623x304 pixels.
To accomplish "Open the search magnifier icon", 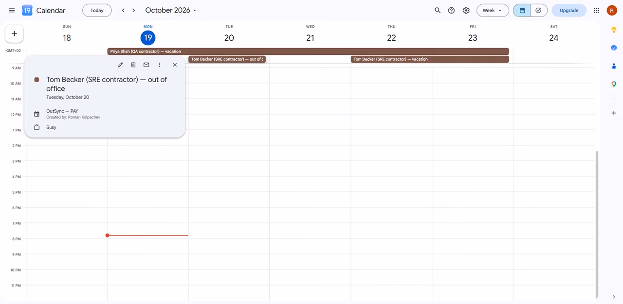I will (438, 10).
